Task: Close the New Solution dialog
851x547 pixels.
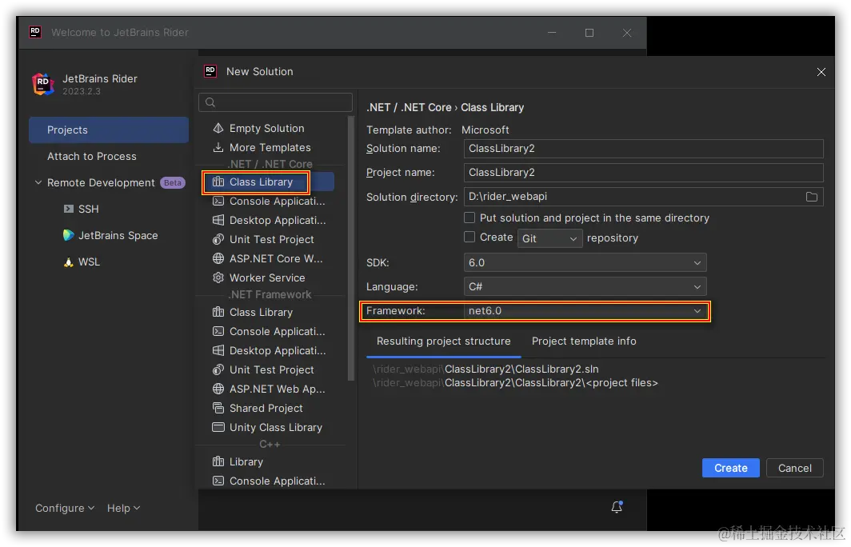Action: (821, 72)
